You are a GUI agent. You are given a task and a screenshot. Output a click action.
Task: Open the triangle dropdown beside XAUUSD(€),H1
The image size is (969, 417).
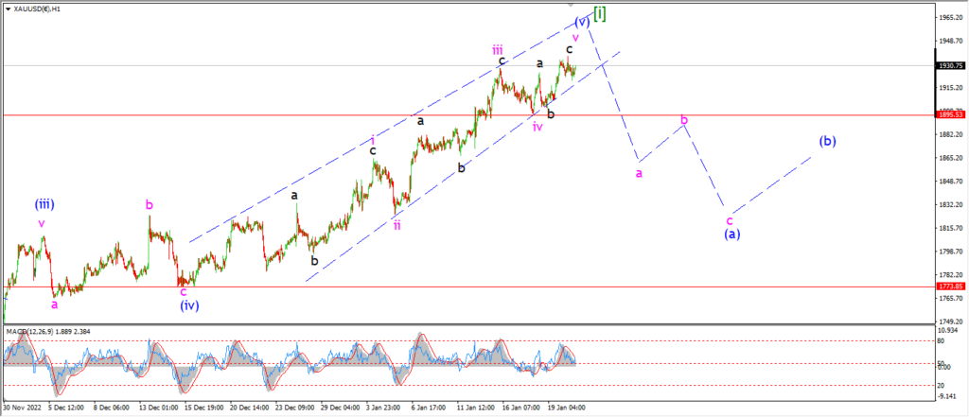(9, 9)
